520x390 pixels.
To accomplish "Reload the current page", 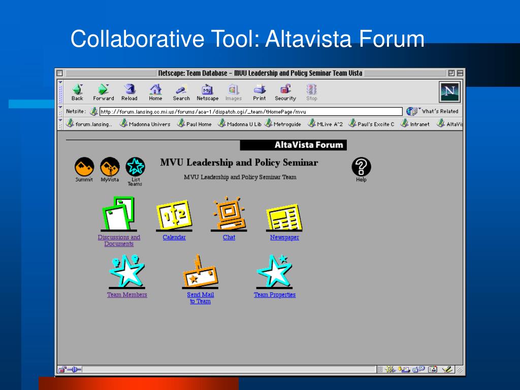I will [x=129, y=92].
